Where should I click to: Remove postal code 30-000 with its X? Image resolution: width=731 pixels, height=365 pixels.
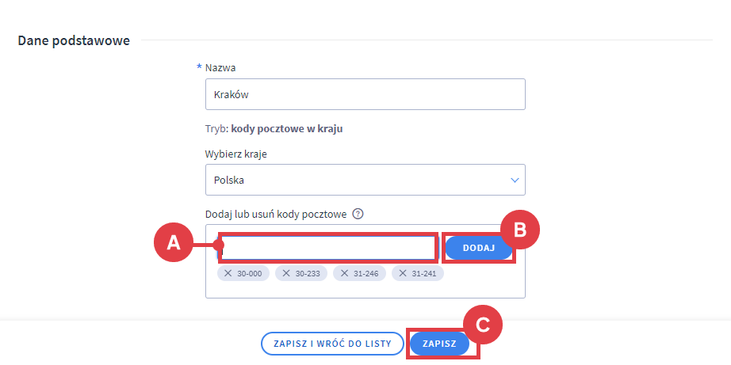pyautogui.click(x=228, y=273)
